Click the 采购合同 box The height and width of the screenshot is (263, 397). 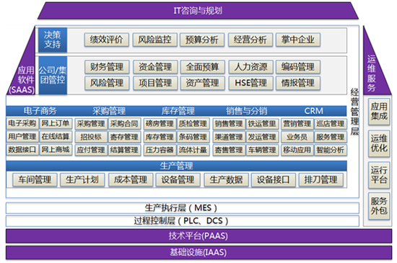pos(124,124)
